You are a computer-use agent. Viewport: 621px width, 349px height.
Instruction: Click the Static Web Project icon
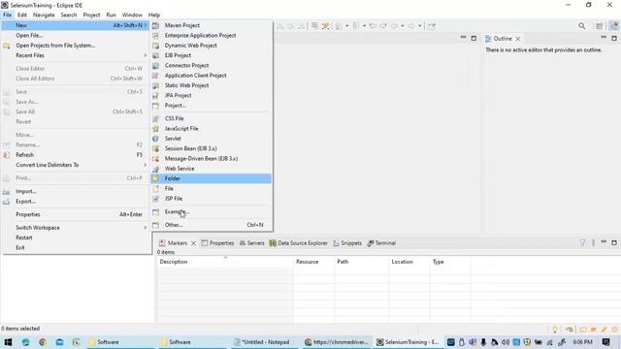(x=155, y=85)
